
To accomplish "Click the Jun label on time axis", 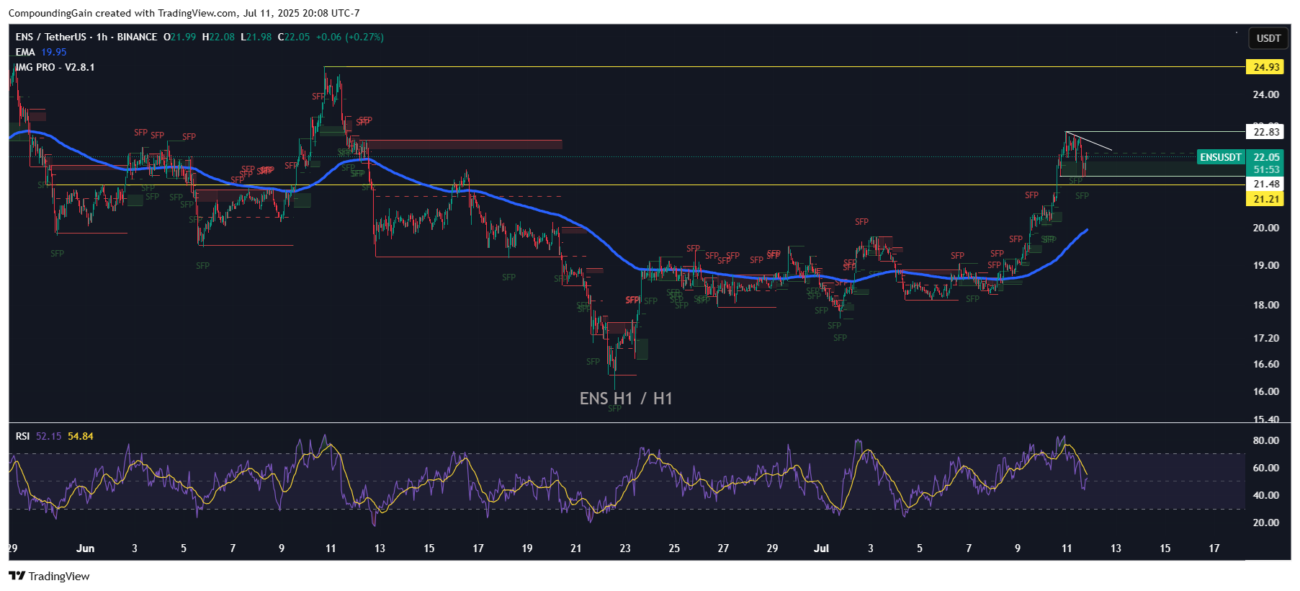I will [x=85, y=548].
